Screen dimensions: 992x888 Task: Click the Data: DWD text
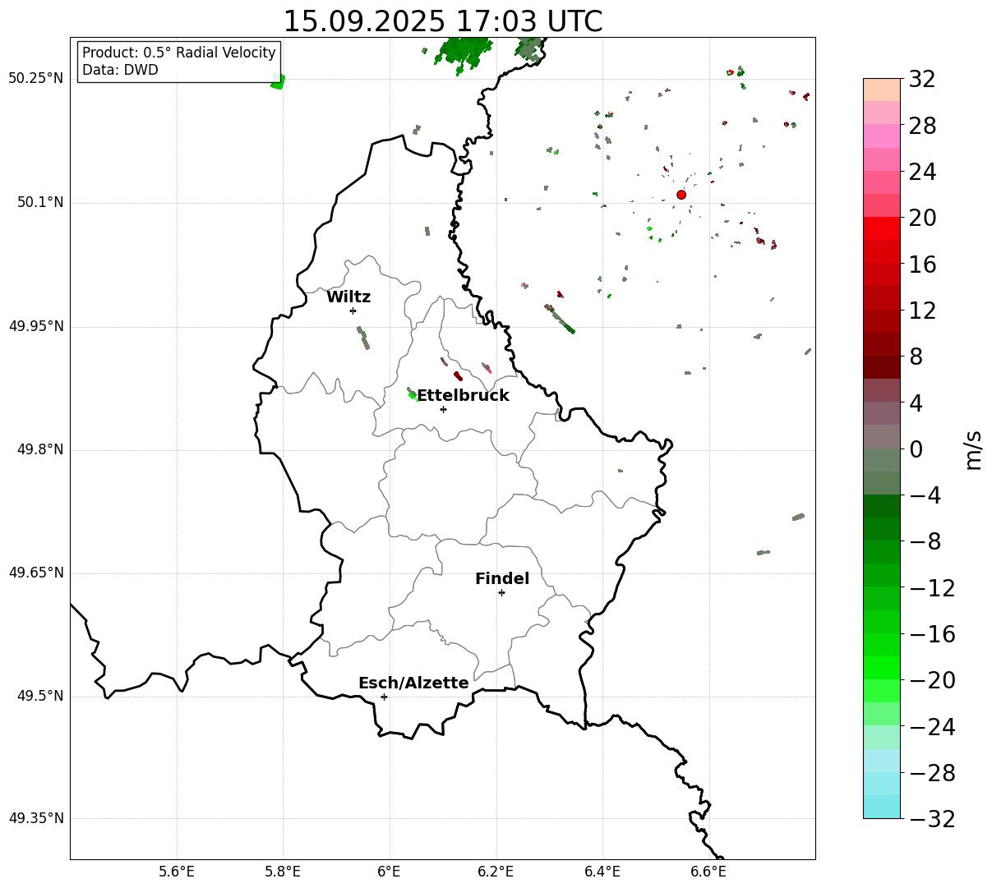(120, 71)
